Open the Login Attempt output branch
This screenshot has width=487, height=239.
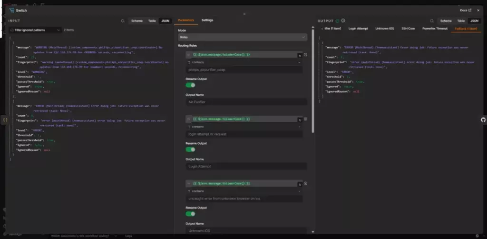point(358,29)
